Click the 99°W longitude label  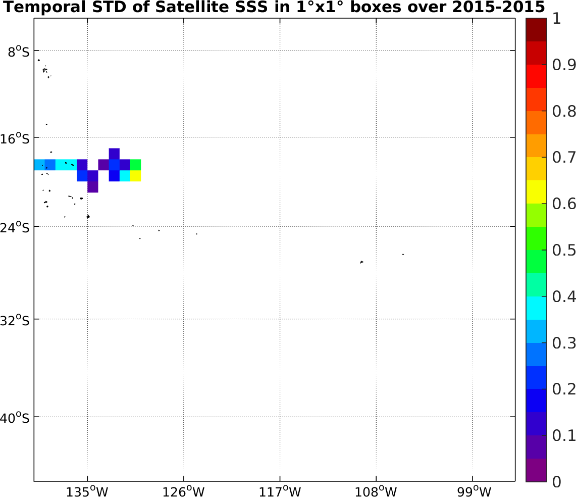(474, 491)
